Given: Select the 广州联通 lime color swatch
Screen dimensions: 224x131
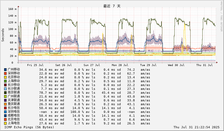Looking at the screenshot, I should click(5, 97).
